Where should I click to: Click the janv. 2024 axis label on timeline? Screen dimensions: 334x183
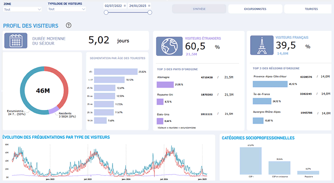126,179
